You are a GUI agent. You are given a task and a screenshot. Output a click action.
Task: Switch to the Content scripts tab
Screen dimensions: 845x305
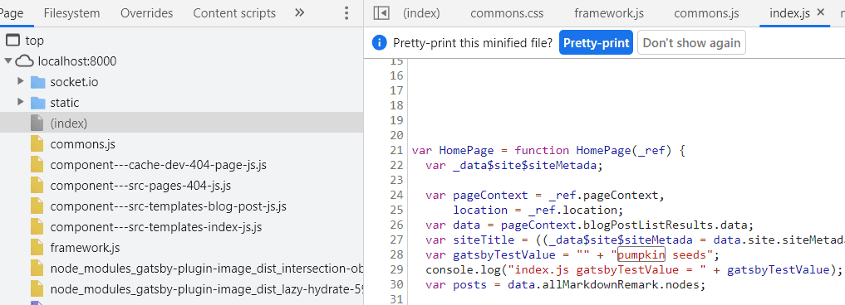234,13
